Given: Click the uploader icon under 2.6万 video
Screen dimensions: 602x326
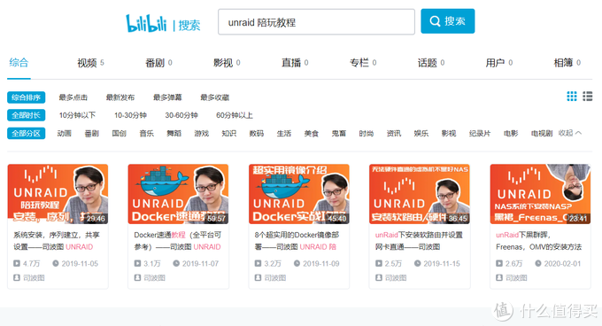Looking at the screenshot, I should [x=499, y=277].
